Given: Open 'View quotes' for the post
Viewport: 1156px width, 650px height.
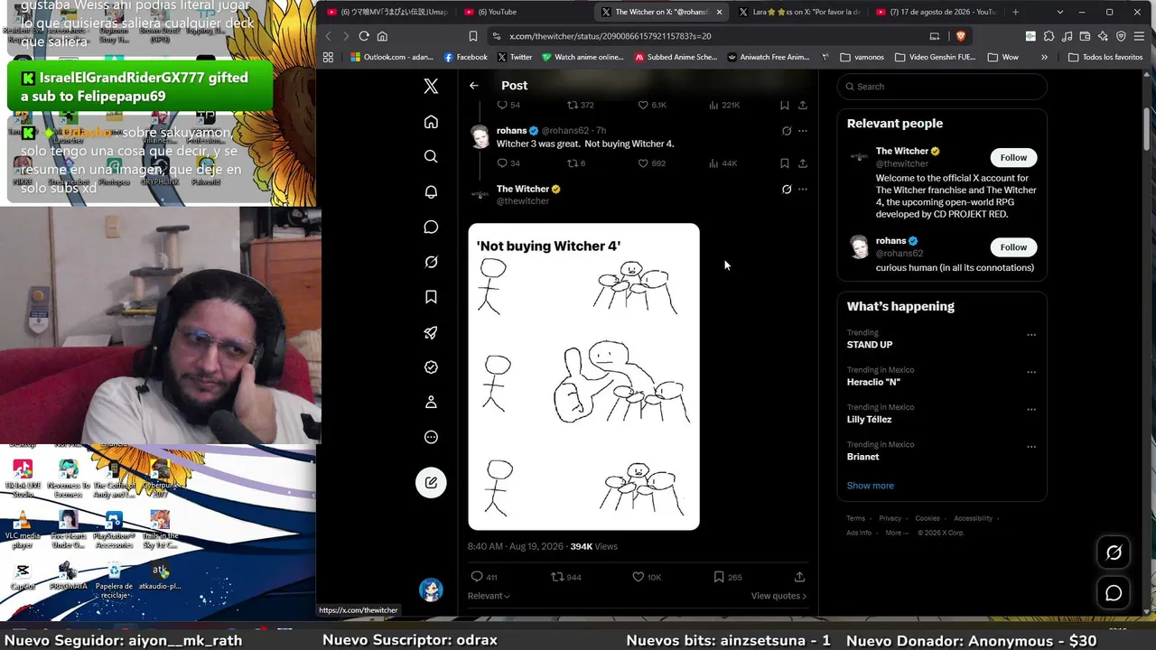Looking at the screenshot, I should [x=779, y=596].
